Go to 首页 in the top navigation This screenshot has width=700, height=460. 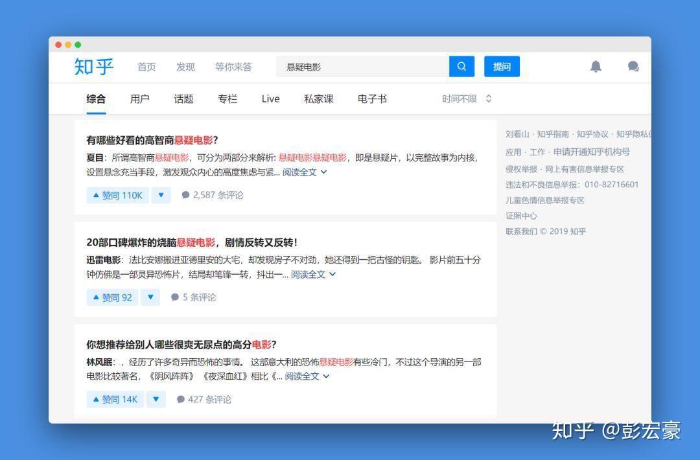146,67
